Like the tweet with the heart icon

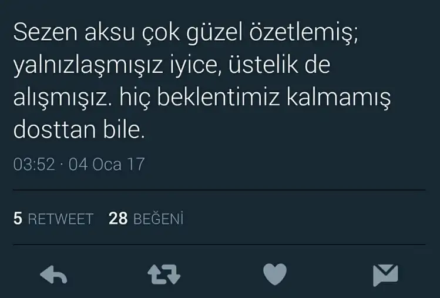coord(275,274)
